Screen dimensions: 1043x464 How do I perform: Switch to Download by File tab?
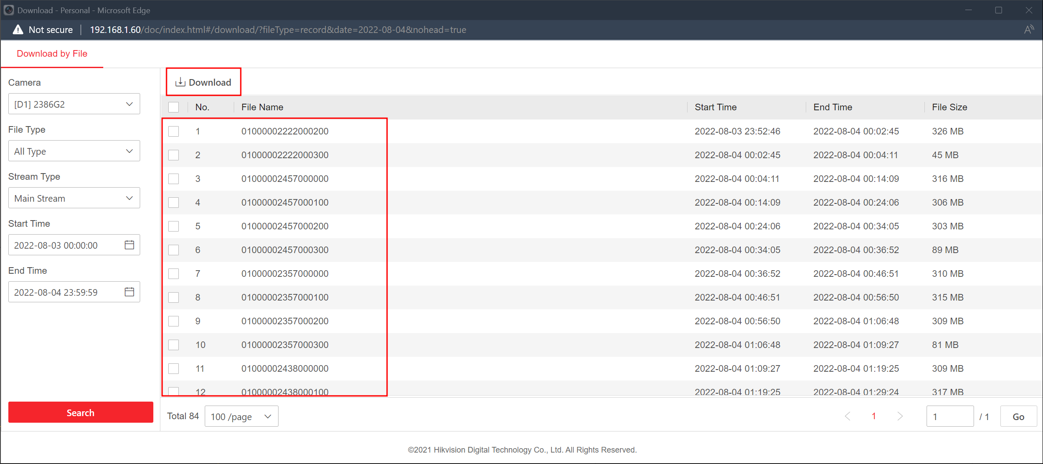coord(52,54)
